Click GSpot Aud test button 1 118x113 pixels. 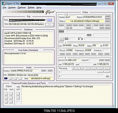click(11, 93)
